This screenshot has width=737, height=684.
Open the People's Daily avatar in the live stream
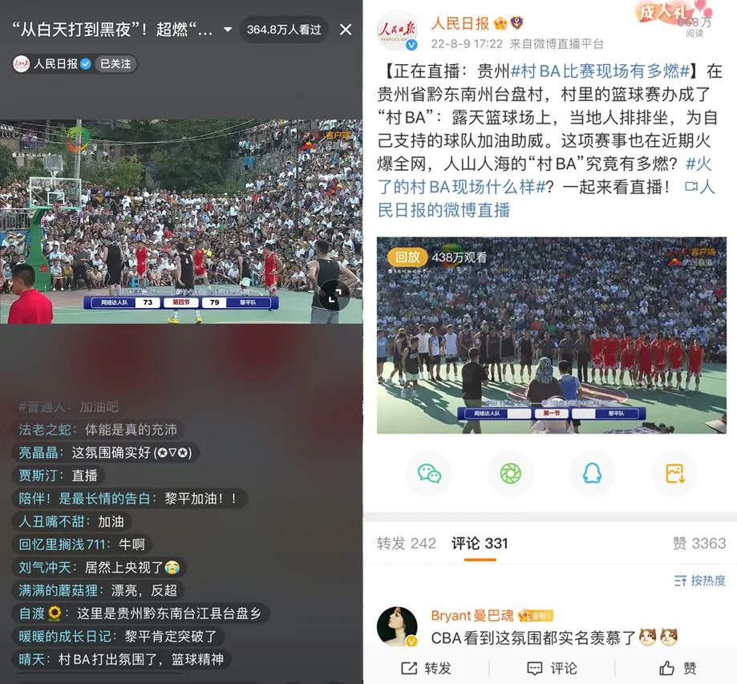(x=21, y=63)
